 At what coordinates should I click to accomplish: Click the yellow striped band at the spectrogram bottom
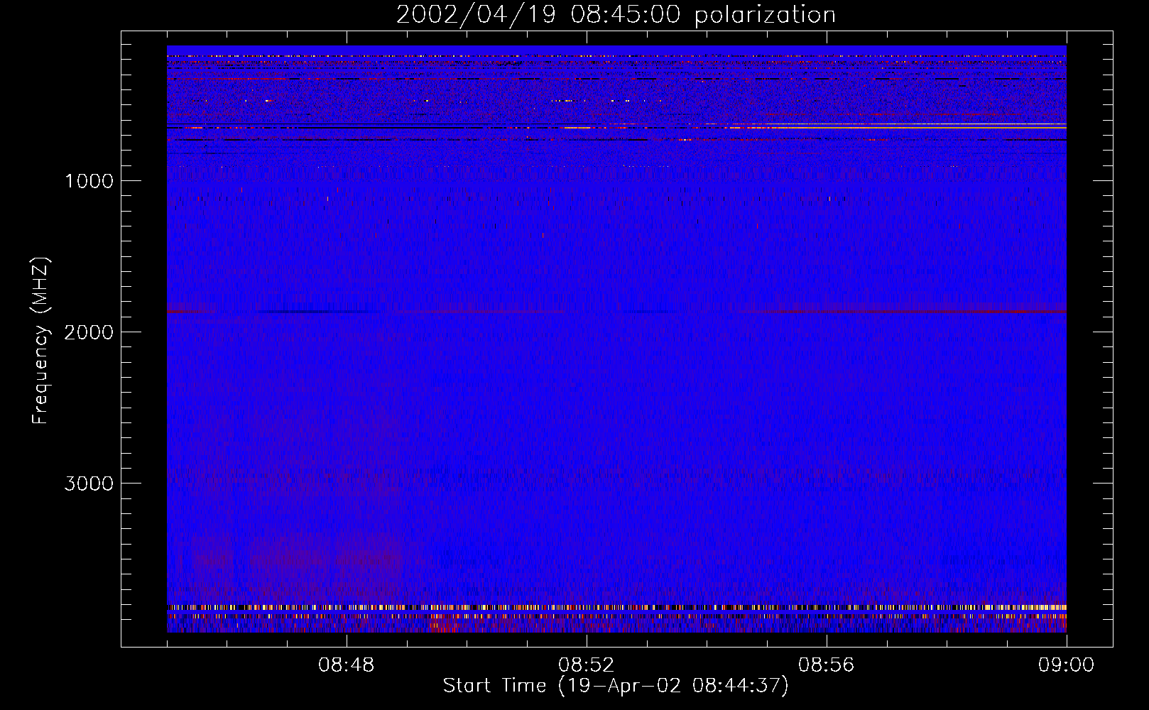click(x=616, y=608)
